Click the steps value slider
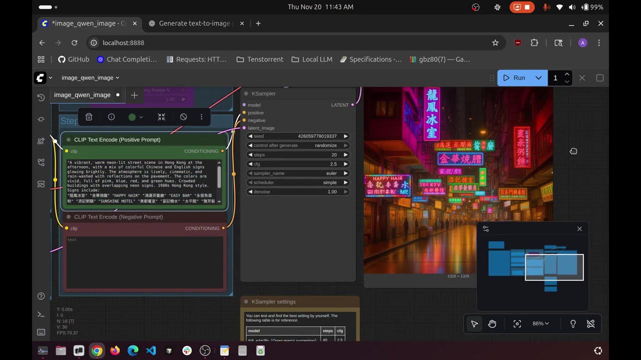This screenshot has width=641, height=360. (x=298, y=155)
